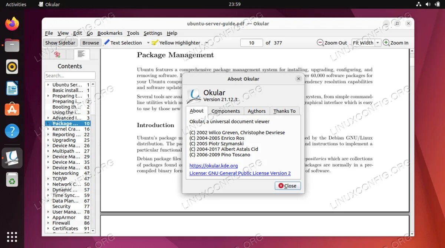Select 'Certificates' contents row
Viewport: 445px width, 248px height.
pos(67,228)
